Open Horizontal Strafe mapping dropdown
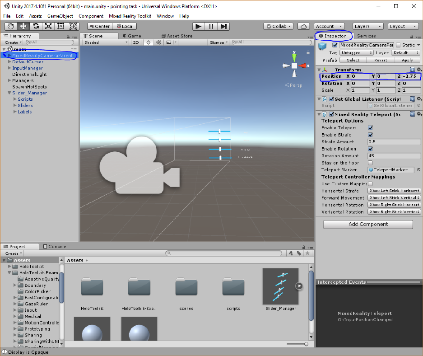Viewport: 423px width, 356px height. click(394, 191)
